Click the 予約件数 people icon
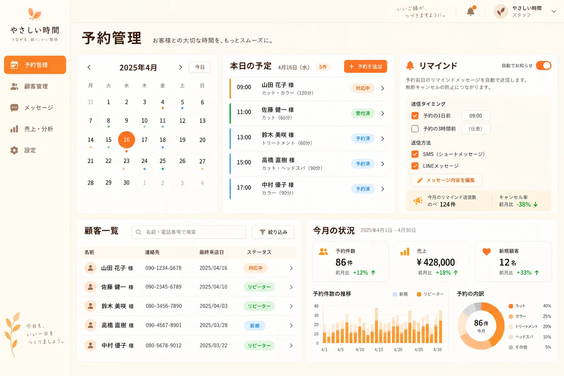This screenshot has height=376, width=564. coord(323,252)
